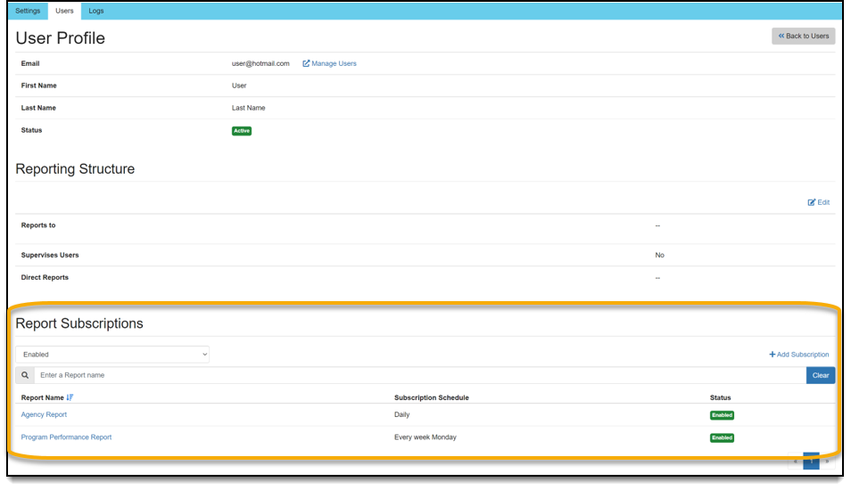851x490 pixels.
Task: Click the sort icon beside Report Name
Action: tap(70, 397)
